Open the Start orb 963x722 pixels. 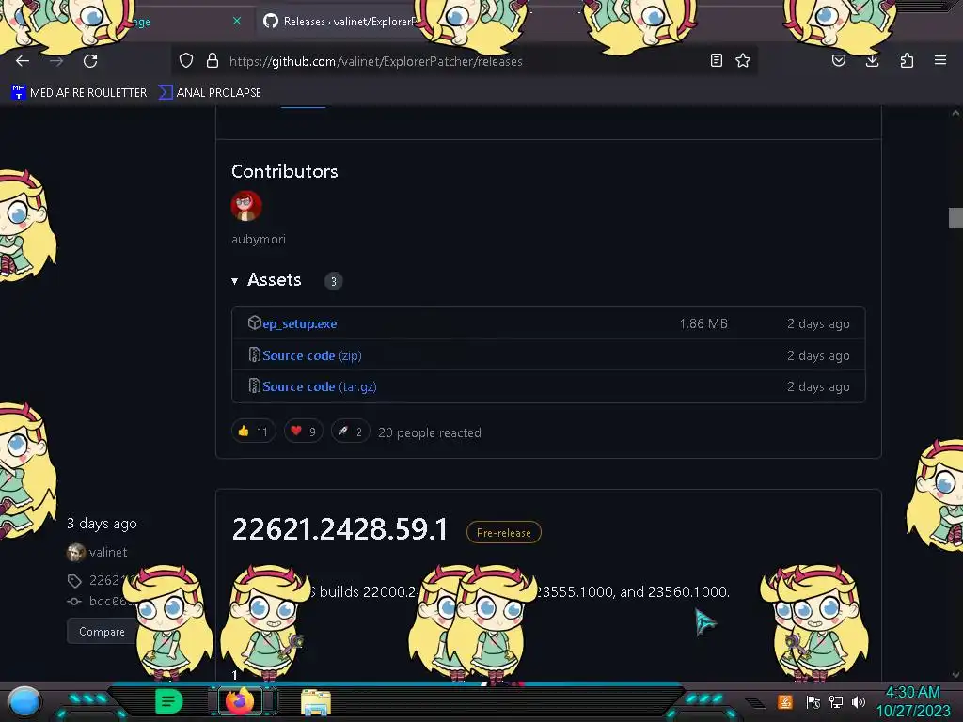tap(24, 702)
